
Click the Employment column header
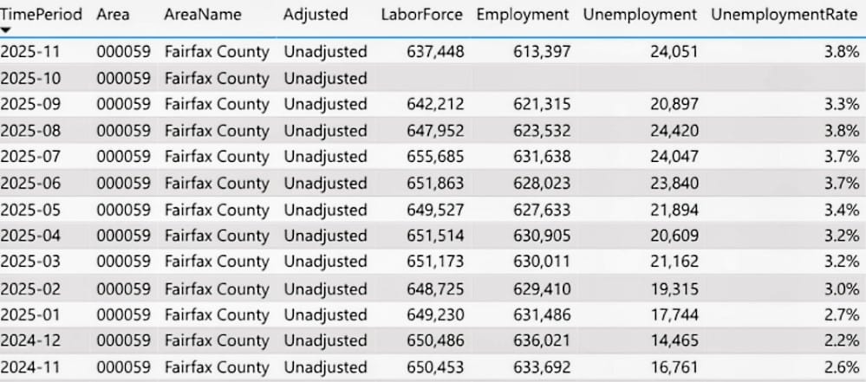523,15
